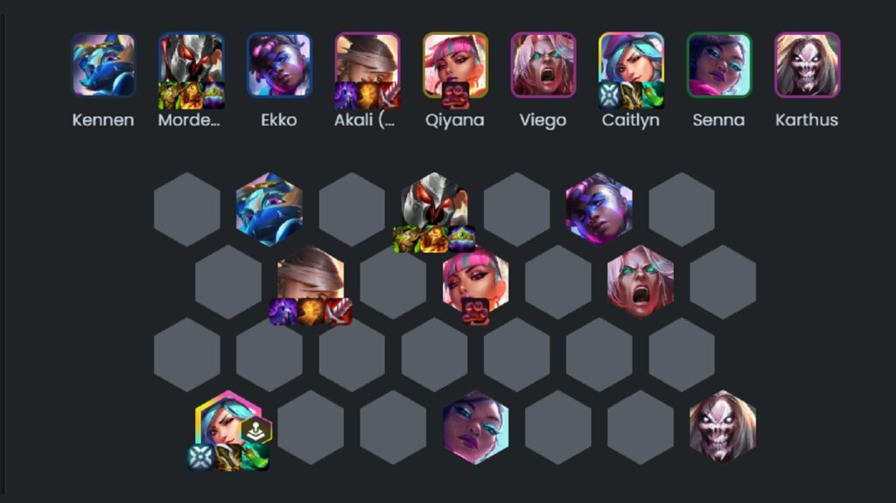This screenshot has height=503, width=896.
Task: Click Qiyana hexagon on the board
Action: click(475, 282)
